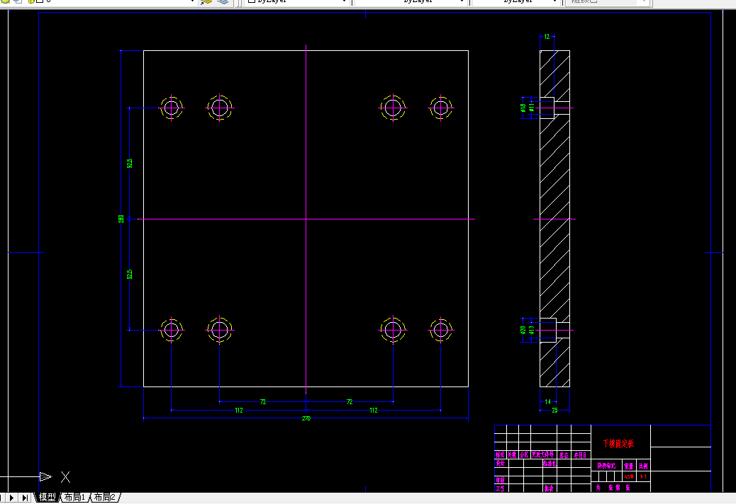Screen dimensions: 736x504
Task: Pick the bottom-right outermost hole circle
Action: click(440, 331)
